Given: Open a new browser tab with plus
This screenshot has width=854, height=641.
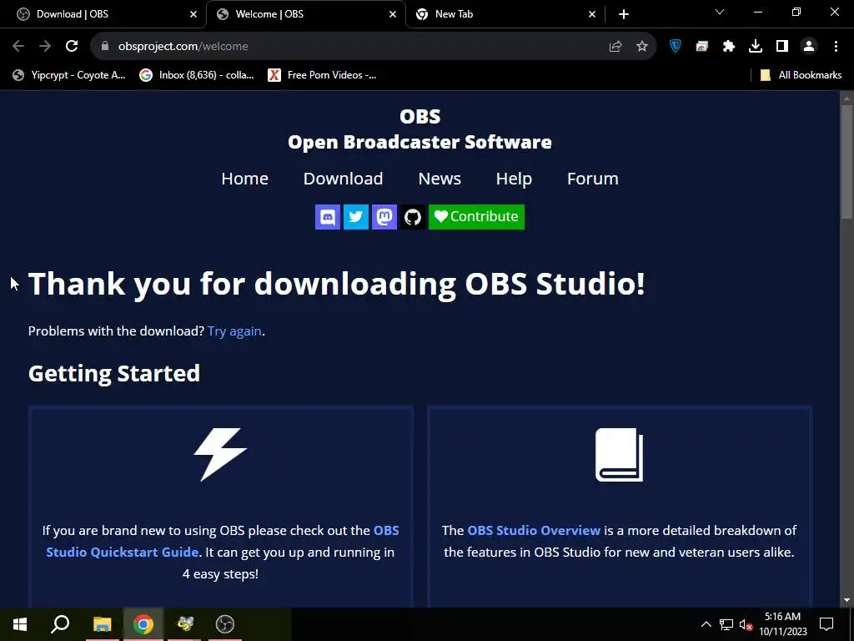Looking at the screenshot, I should [x=624, y=14].
